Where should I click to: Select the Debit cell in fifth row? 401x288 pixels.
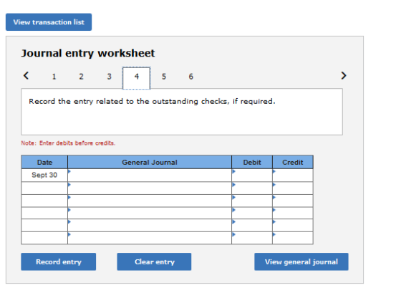252,226
